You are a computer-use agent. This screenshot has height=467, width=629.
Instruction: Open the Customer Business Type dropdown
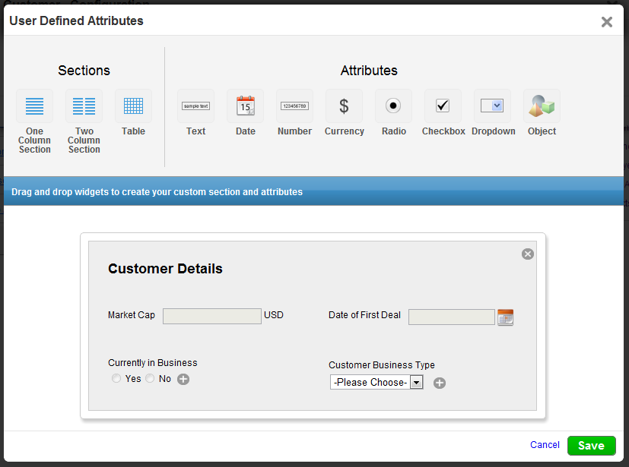[x=376, y=382]
